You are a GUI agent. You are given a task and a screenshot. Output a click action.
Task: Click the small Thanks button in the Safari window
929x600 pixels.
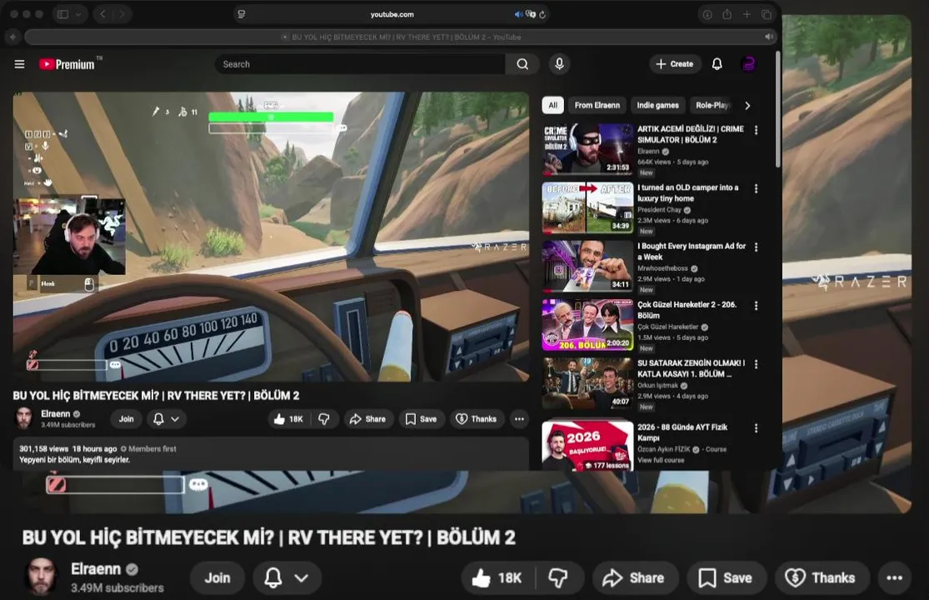(x=477, y=419)
